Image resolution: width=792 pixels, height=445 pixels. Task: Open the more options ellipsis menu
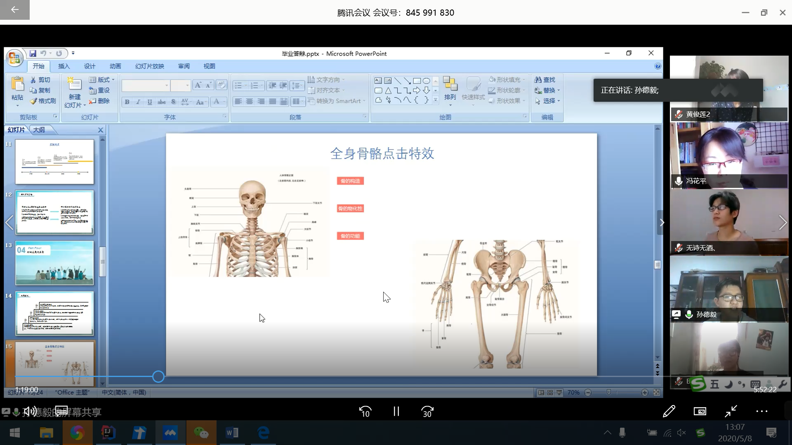(x=761, y=411)
